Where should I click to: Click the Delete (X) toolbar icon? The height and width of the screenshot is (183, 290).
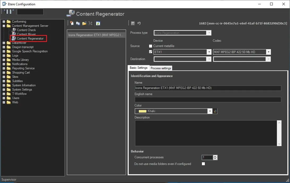pyautogui.click(x=90, y=23)
